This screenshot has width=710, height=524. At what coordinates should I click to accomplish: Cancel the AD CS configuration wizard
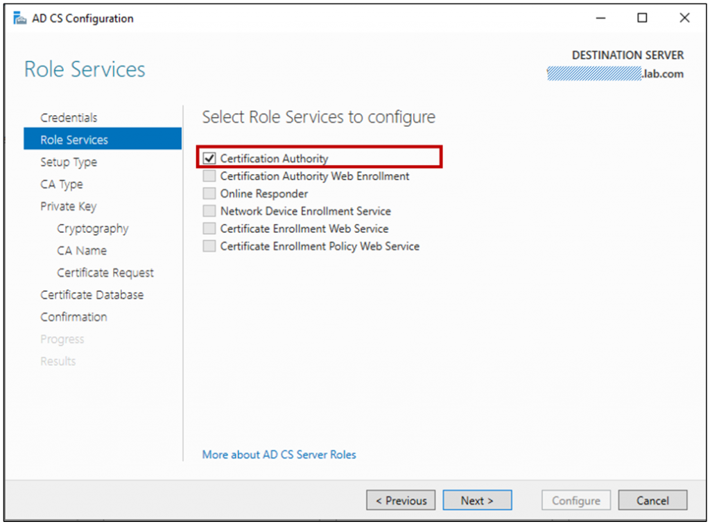[x=652, y=500]
